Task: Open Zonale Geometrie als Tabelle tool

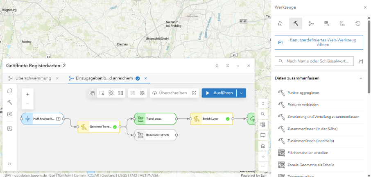Action: pyautogui.click(x=320, y=165)
